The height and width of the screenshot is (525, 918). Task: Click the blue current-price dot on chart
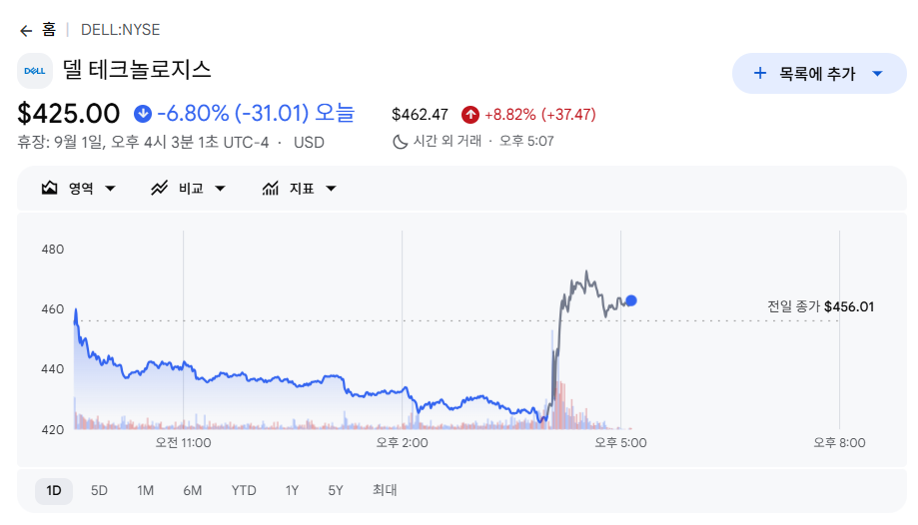(x=631, y=300)
